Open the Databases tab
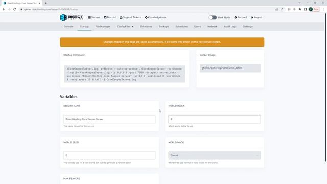The height and width of the screenshot is (184, 327). [x=146, y=26]
